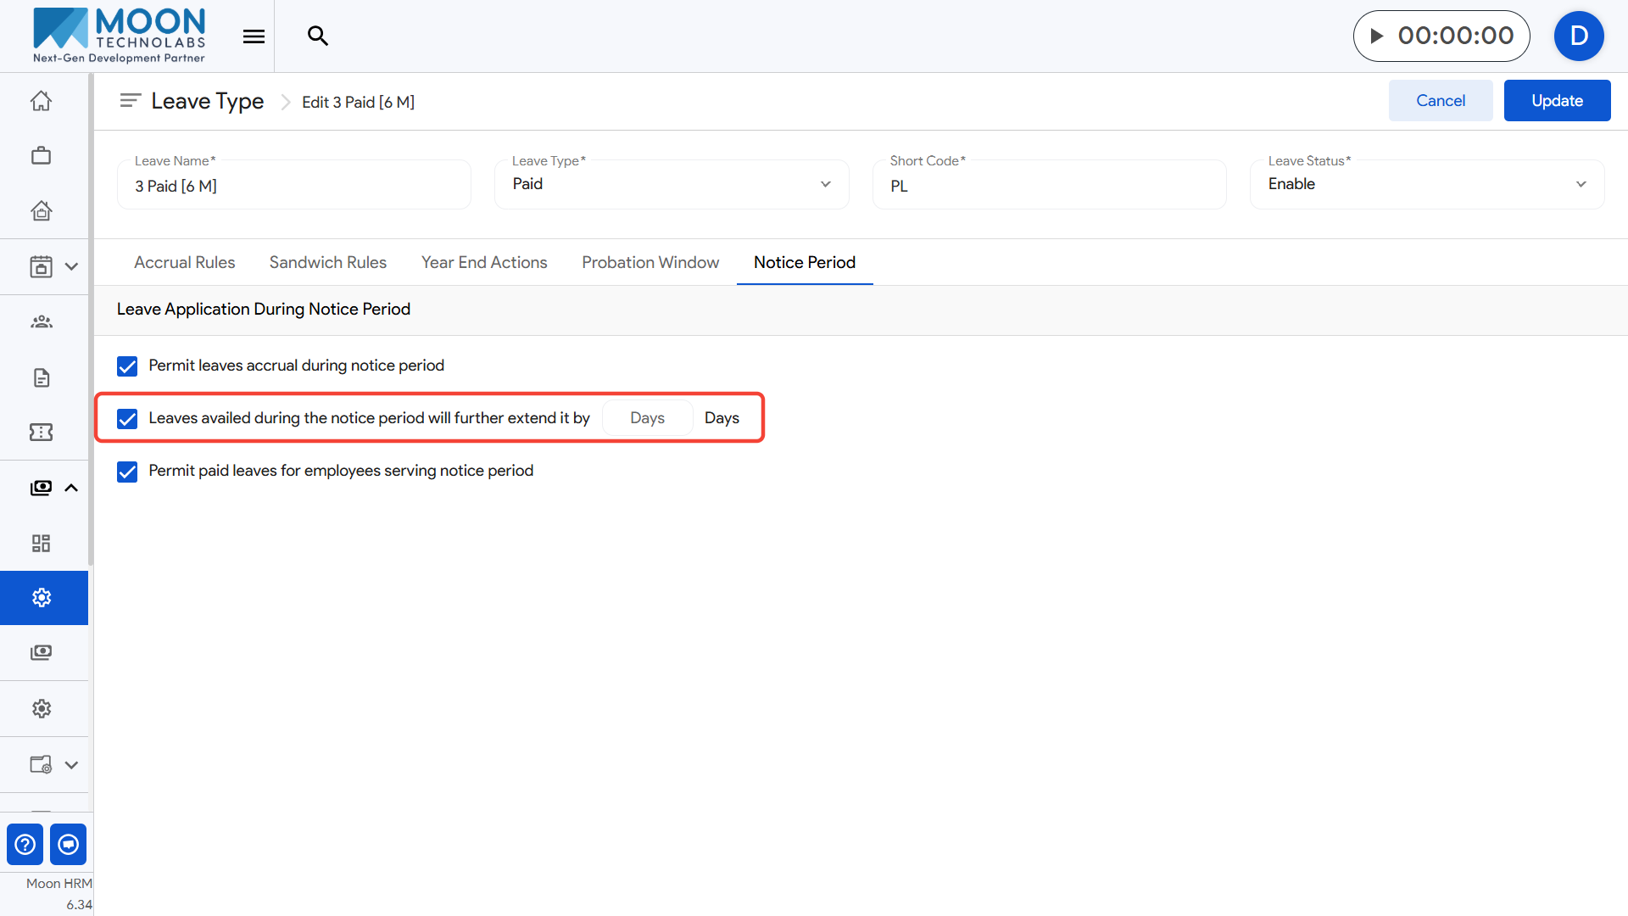Viewport: 1628px width, 916px height.
Task: Click the Days extension input field
Action: pos(647,418)
